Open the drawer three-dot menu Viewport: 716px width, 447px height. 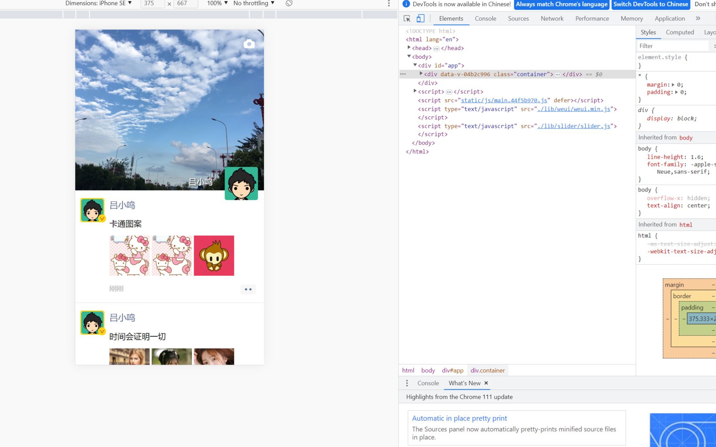pos(407,383)
